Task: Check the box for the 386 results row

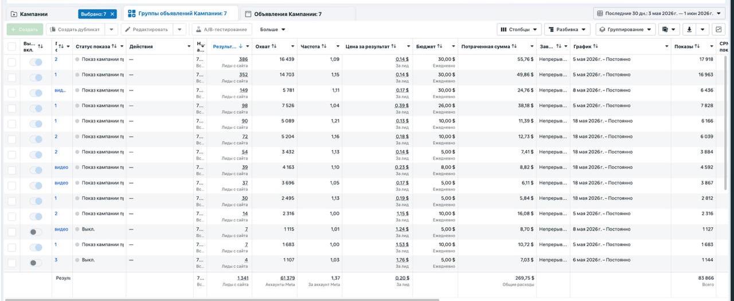Action: 12,62
